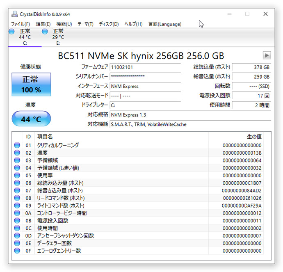
Task: Click the 電源投入回数 value 17 回
Action: tap(251, 96)
